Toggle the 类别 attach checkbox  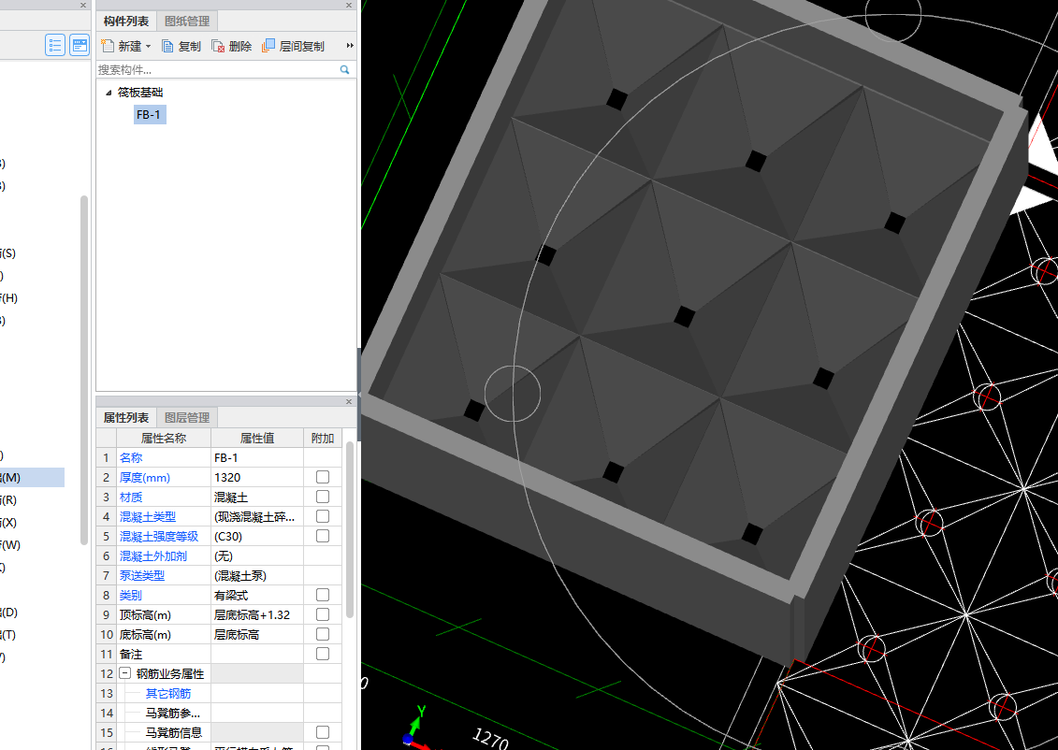pyautogui.click(x=323, y=595)
